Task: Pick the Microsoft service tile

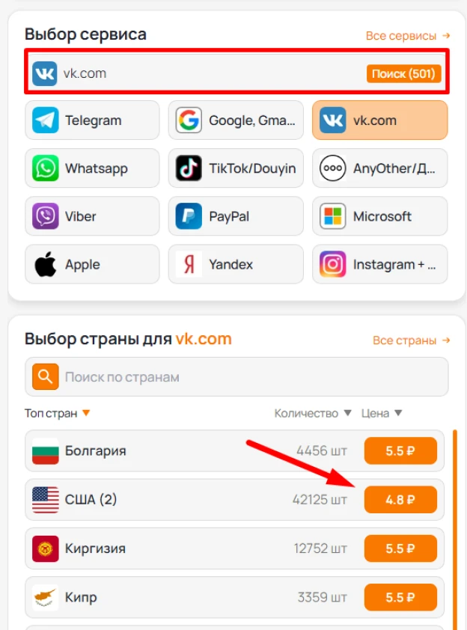Action: 379,216
